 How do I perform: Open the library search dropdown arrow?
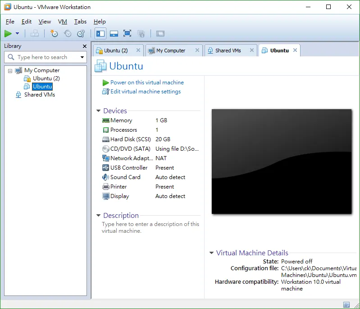pos(82,57)
